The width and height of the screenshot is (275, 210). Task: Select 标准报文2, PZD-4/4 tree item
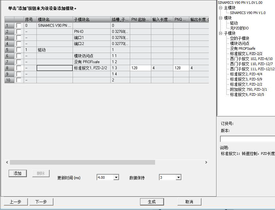coord(246,74)
